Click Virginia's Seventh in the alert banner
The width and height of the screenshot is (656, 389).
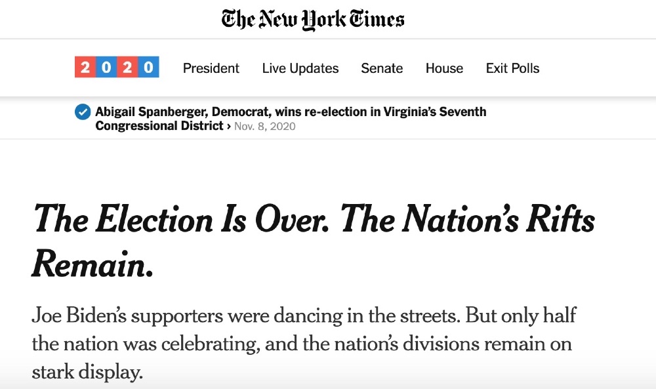(435, 112)
